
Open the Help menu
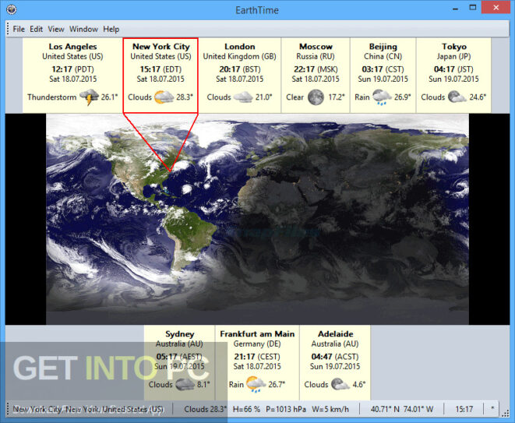[x=111, y=30]
